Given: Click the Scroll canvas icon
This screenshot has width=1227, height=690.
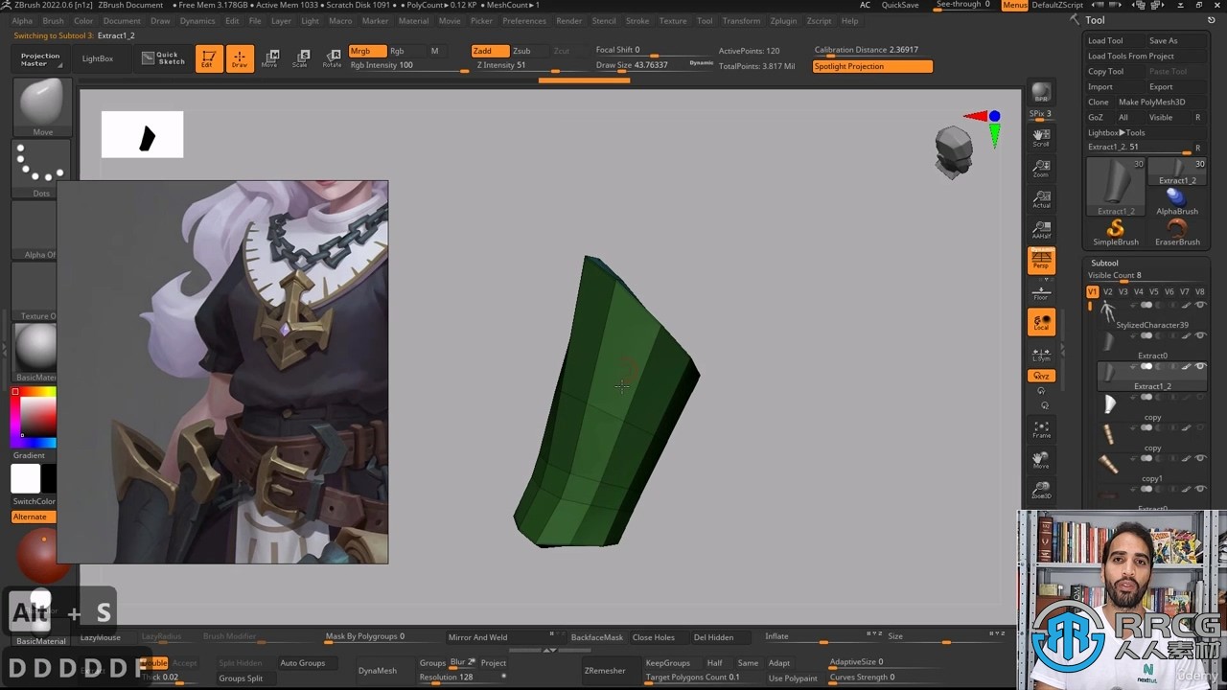Looking at the screenshot, I should [x=1041, y=138].
